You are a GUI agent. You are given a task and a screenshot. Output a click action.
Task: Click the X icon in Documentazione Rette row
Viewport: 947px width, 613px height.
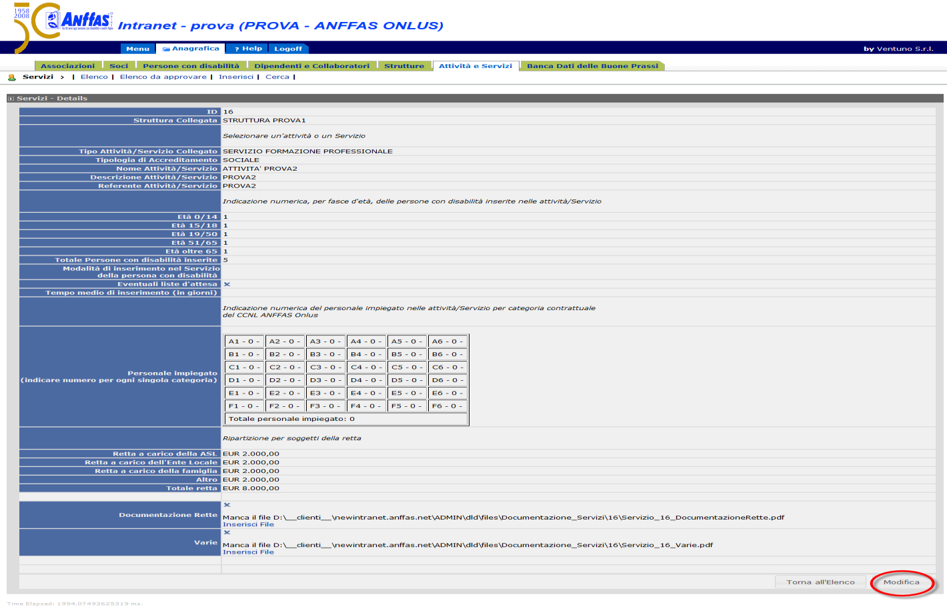pos(227,505)
